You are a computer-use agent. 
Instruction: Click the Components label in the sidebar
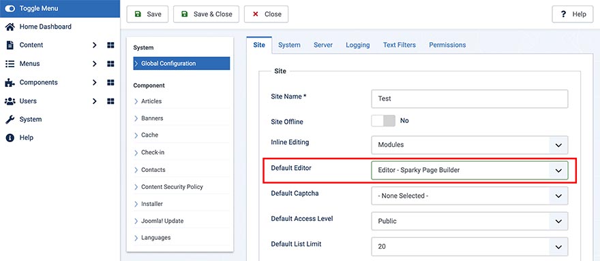(x=38, y=82)
